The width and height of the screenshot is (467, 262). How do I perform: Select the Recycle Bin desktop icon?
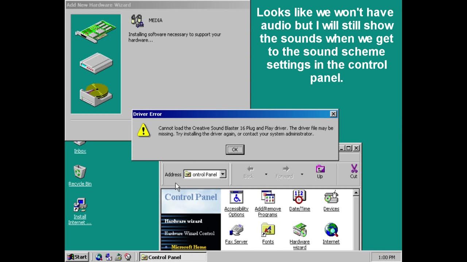pyautogui.click(x=80, y=176)
